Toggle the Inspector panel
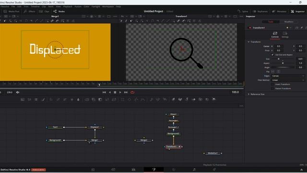 click(x=297, y=12)
